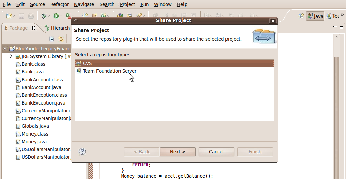Open the Search menu
This screenshot has width=346, height=179.
107,4
